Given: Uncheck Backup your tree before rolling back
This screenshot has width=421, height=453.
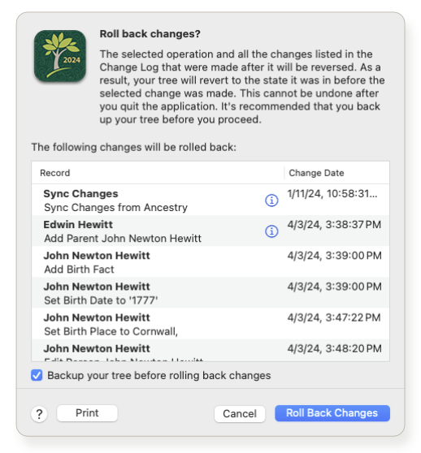Looking at the screenshot, I should pos(37,375).
